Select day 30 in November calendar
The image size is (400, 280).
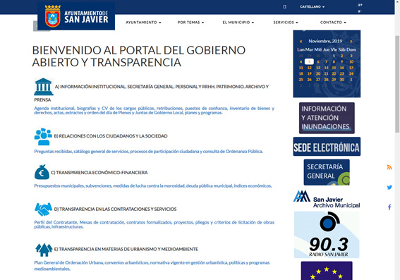[342, 80]
